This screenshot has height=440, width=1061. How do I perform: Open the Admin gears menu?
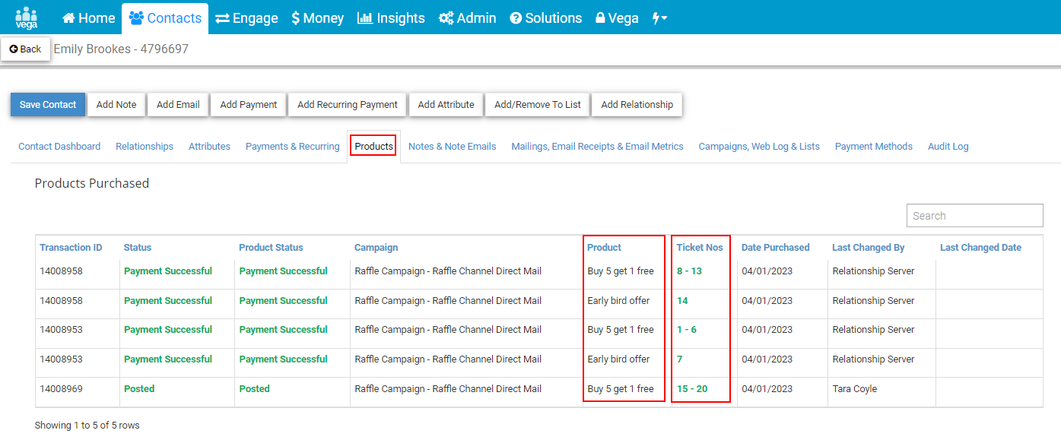(468, 17)
